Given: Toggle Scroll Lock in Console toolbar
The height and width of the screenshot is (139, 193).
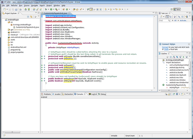Looking at the screenshot, I should pyautogui.click(x=169, y=94).
